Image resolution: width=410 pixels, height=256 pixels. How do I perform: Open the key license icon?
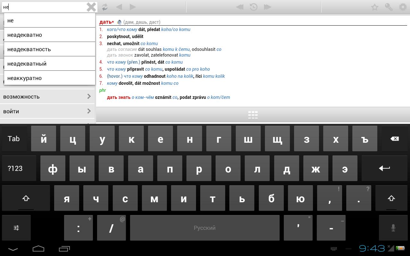[x=389, y=7]
